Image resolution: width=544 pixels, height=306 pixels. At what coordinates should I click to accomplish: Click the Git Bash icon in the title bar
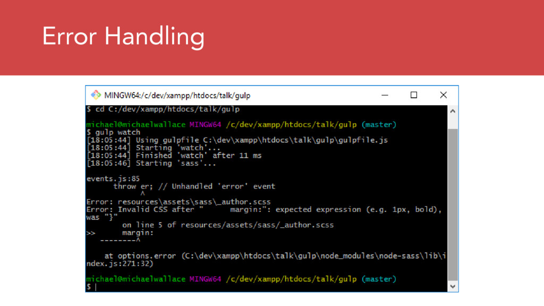coord(96,95)
